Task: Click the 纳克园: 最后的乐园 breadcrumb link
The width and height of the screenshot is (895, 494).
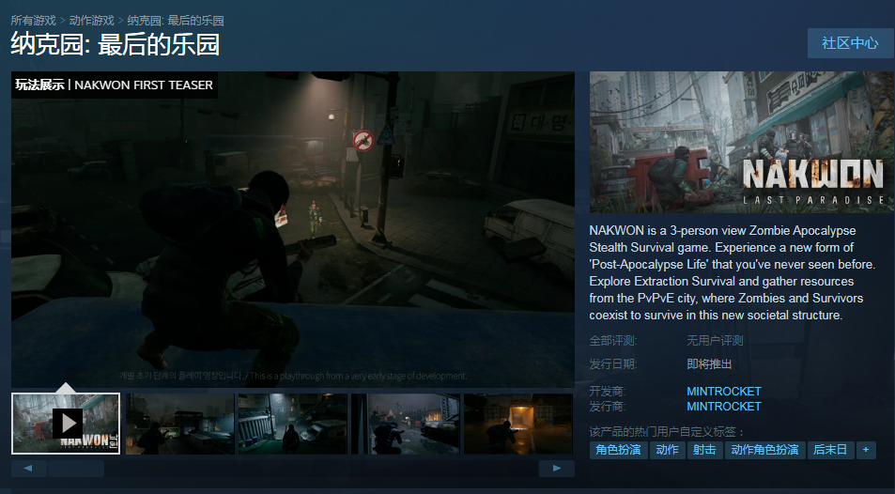Action: click(x=176, y=20)
